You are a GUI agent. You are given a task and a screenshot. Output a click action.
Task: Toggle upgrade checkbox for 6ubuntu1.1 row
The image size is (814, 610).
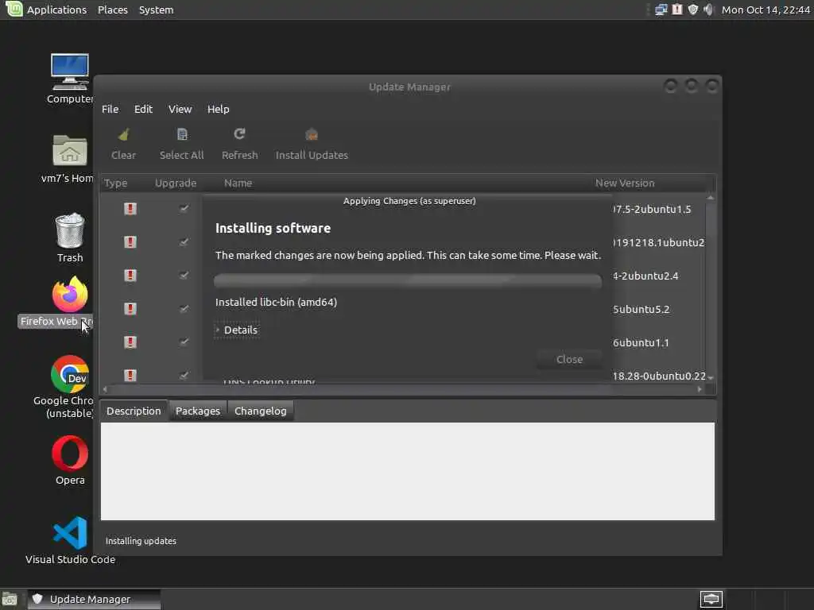pyautogui.click(x=184, y=342)
